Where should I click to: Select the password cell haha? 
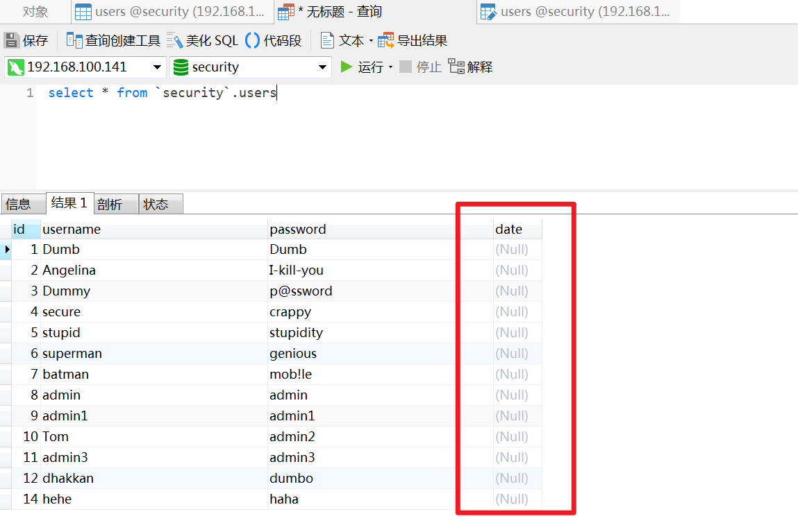pos(380,499)
